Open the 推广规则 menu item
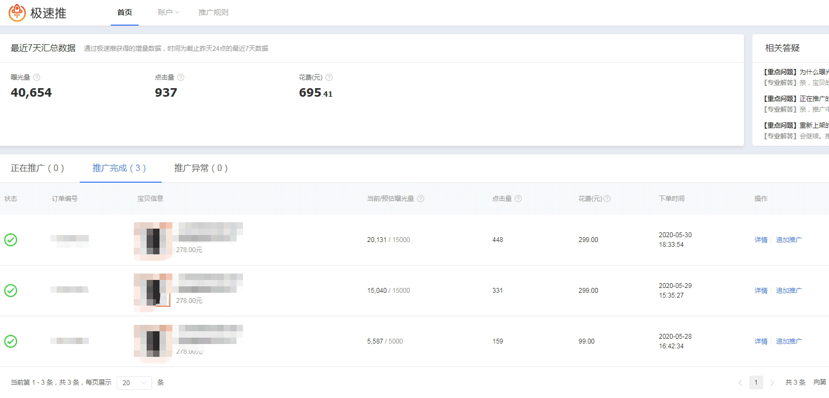829x398 pixels. click(214, 12)
